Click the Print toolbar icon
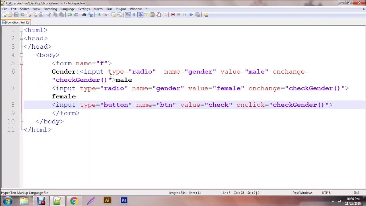This screenshot has height=206, width=366. [41, 15]
